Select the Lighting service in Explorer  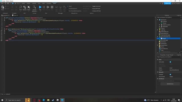(x=163, y=30)
